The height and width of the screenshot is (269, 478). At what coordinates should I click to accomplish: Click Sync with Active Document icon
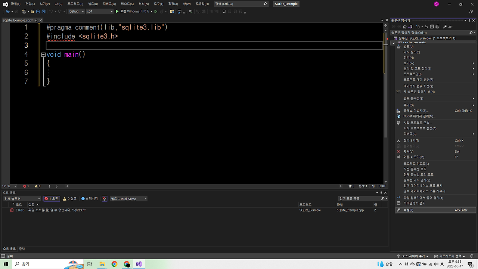click(427, 27)
